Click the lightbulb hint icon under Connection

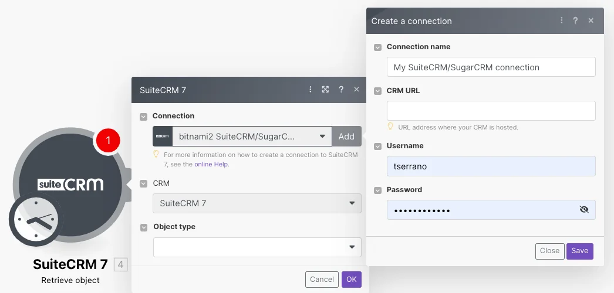point(156,154)
